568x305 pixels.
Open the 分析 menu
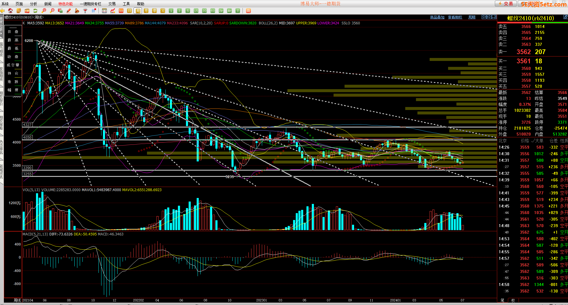tap(34, 4)
